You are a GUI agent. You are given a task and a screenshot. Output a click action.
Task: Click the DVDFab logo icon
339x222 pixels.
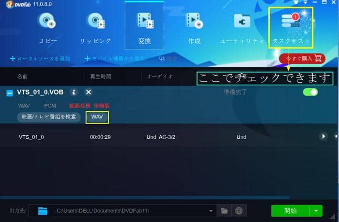click(10, 4)
